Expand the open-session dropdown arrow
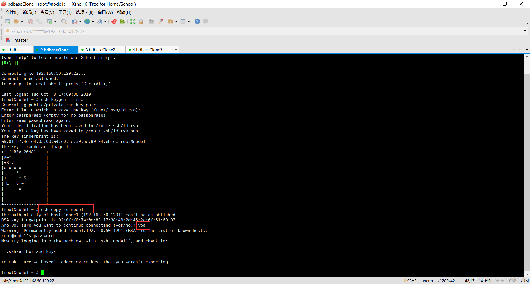Viewport: 530px width, 284px height. (x=22, y=22)
